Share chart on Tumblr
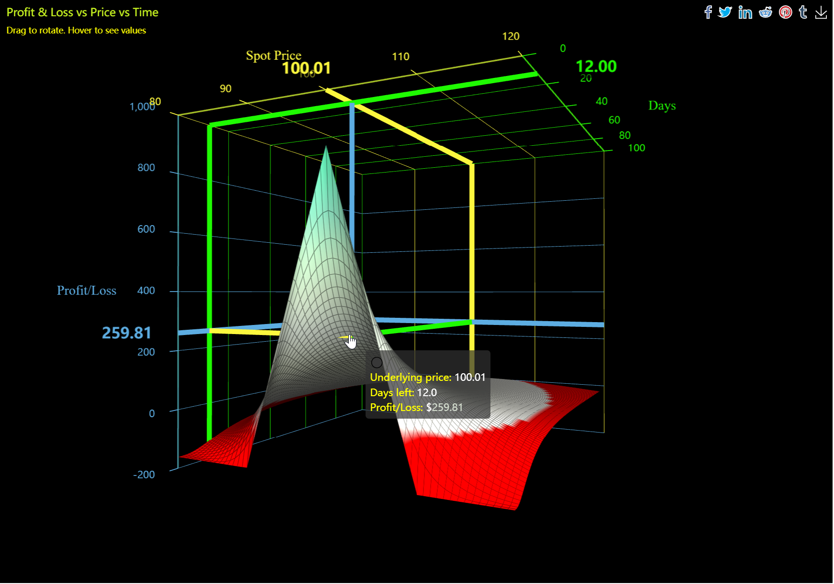834x584 pixels. (803, 12)
